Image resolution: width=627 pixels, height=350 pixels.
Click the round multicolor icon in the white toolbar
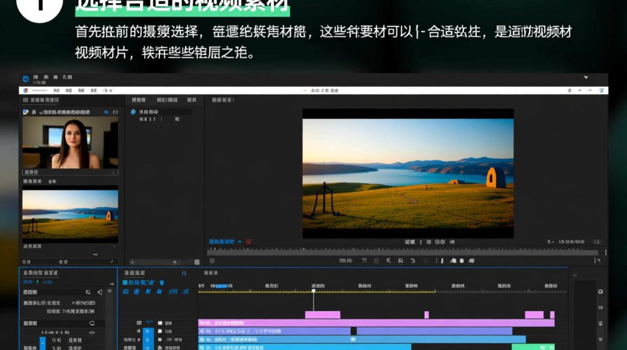pos(26,91)
